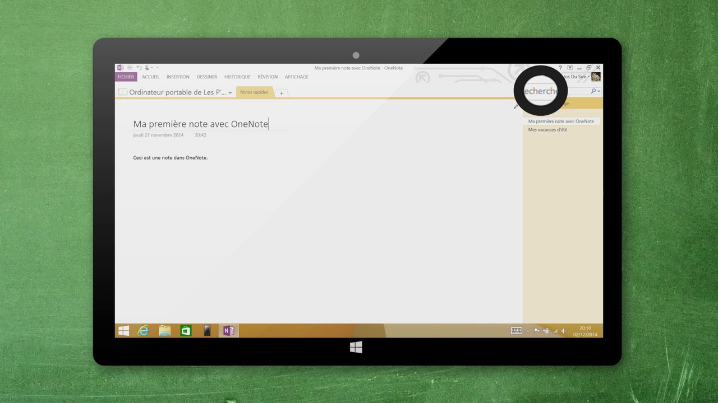
Task: Show the AFFICHAGE ribbon tab
Action: pyautogui.click(x=297, y=77)
